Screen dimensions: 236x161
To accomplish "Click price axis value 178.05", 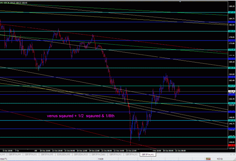I will (232, 37).
